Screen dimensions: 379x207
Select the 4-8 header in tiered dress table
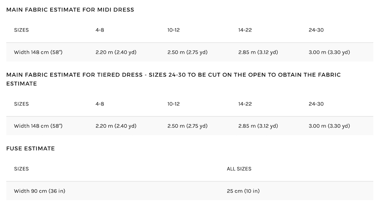[x=100, y=104]
